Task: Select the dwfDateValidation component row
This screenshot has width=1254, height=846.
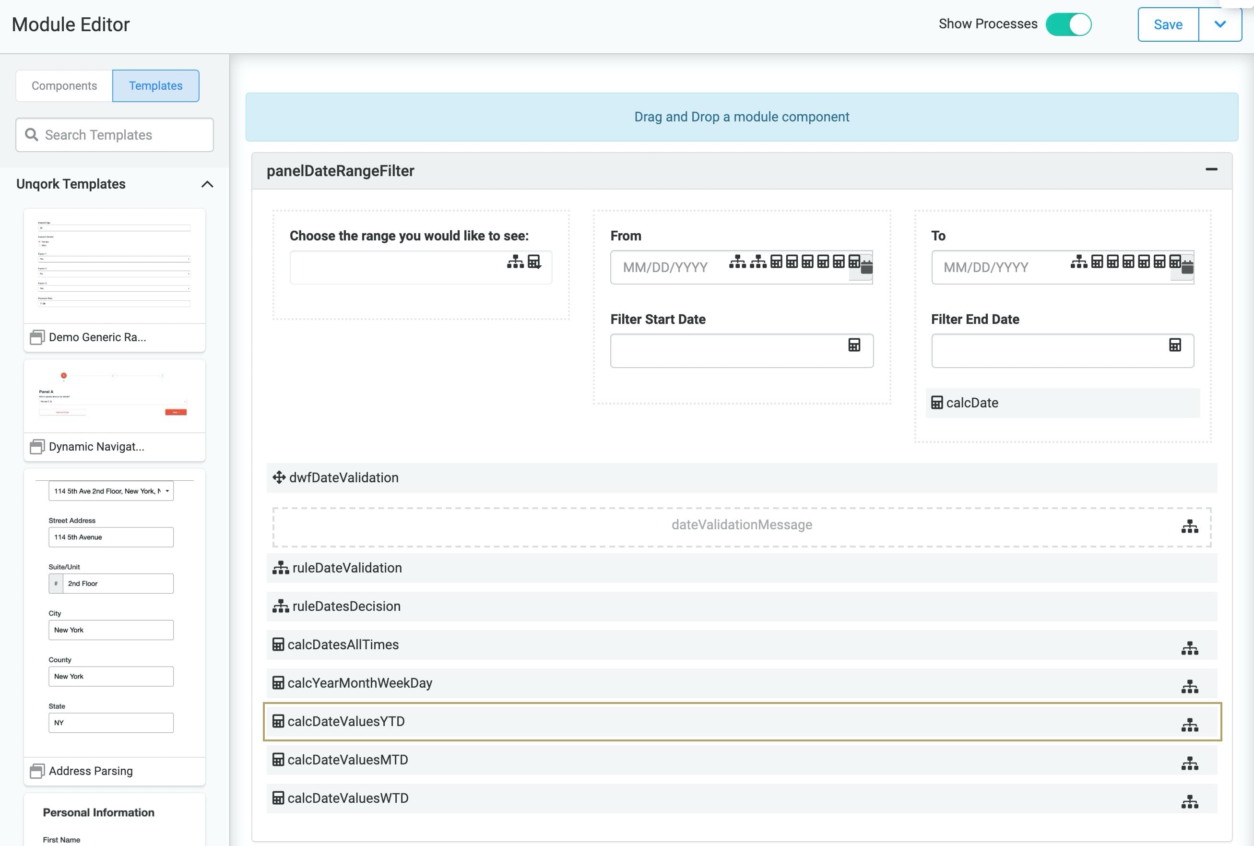Action: click(742, 478)
